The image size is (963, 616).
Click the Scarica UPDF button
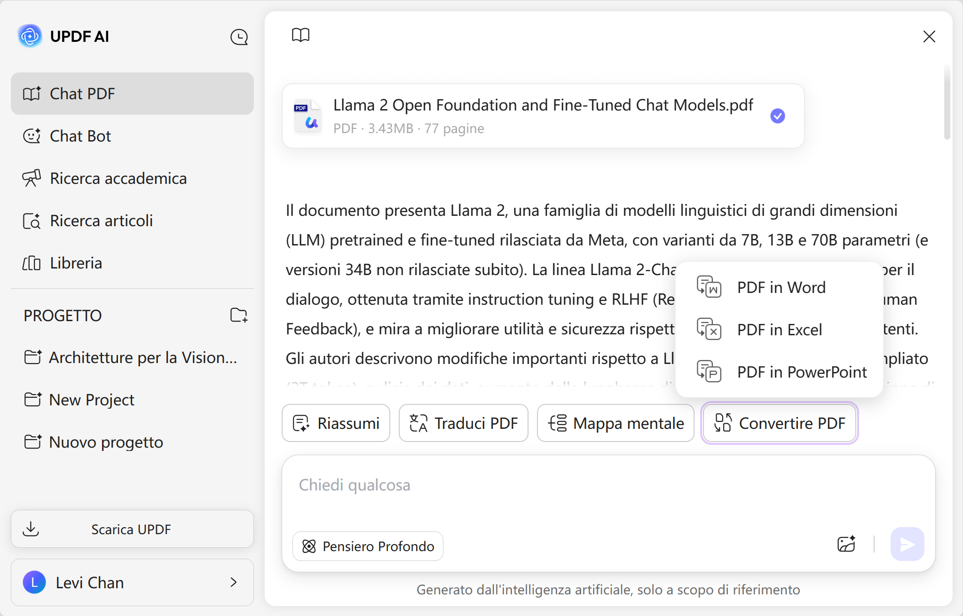132,529
